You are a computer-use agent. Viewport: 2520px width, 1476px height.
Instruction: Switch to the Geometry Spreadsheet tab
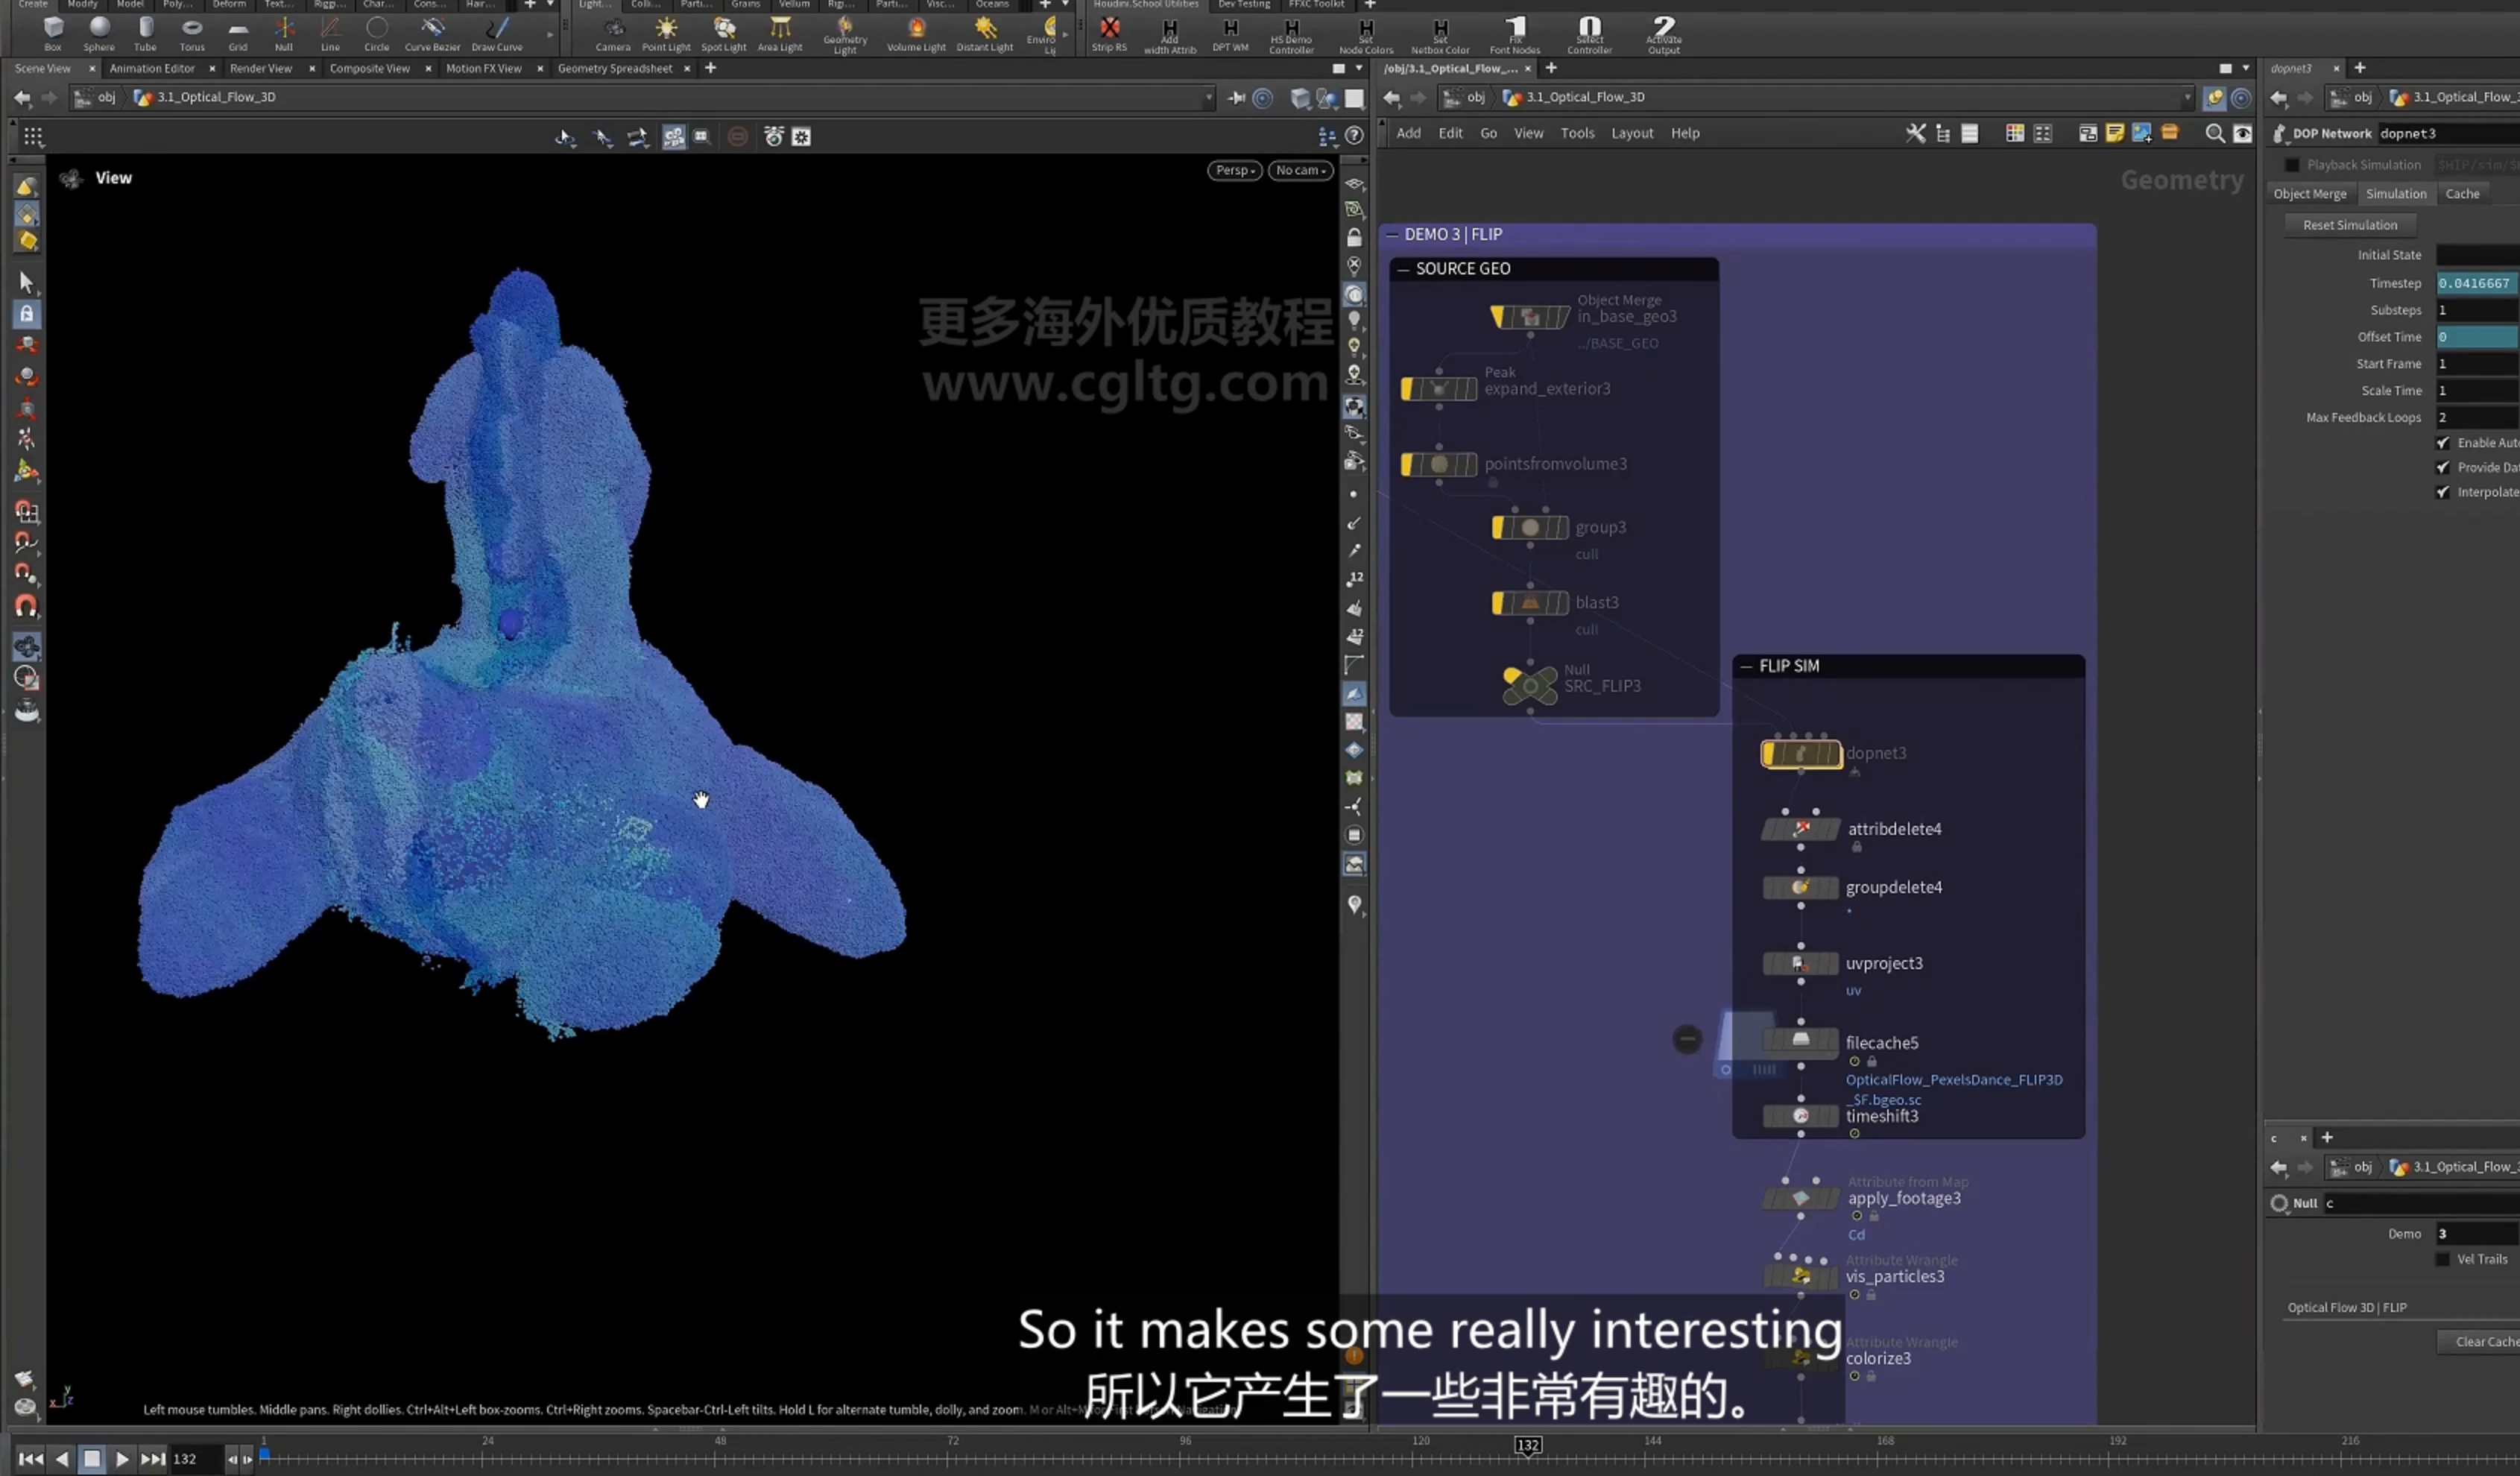tap(615, 68)
